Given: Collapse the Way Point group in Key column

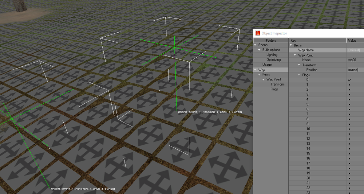Looking at the screenshot, I should click(x=295, y=55).
